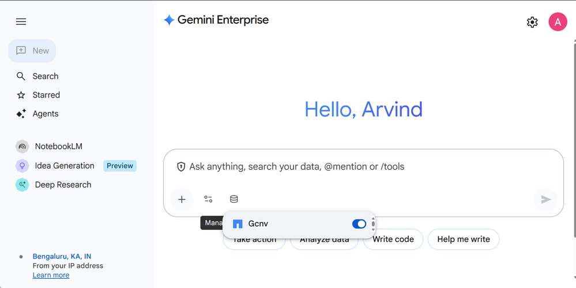Open Search in the sidebar
Image resolution: width=576 pixels, height=288 pixels.
(45, 76)
